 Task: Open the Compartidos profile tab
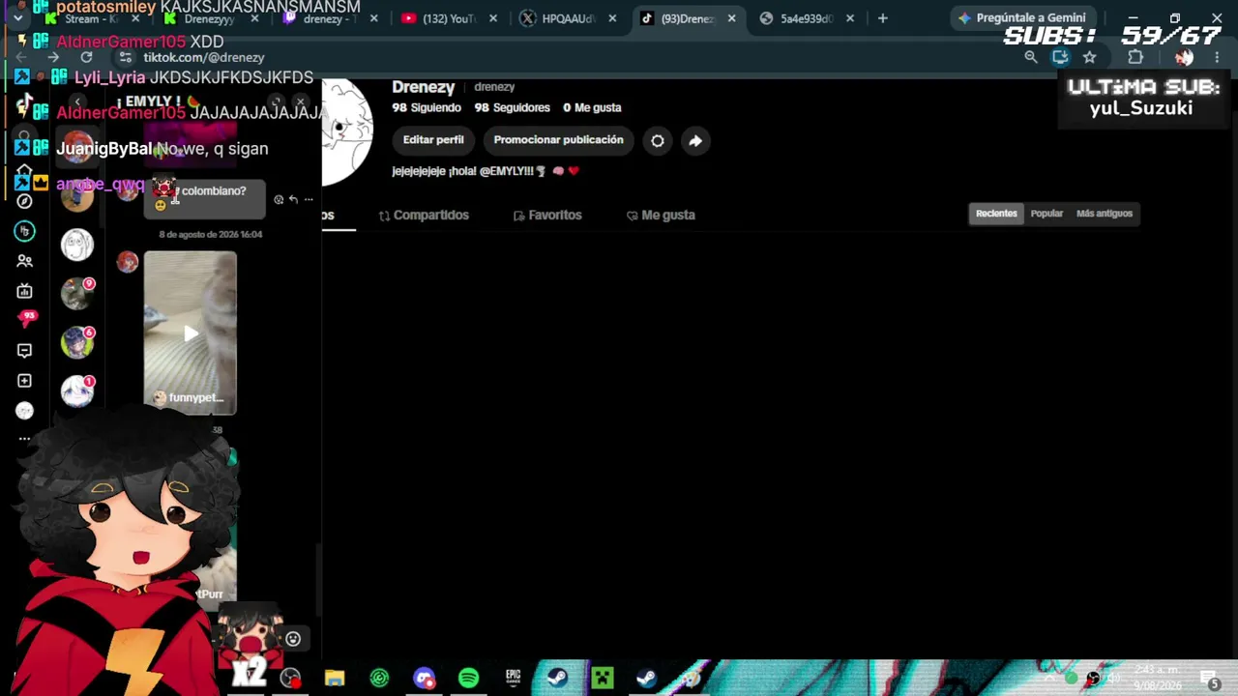click(x=424, y=216)
